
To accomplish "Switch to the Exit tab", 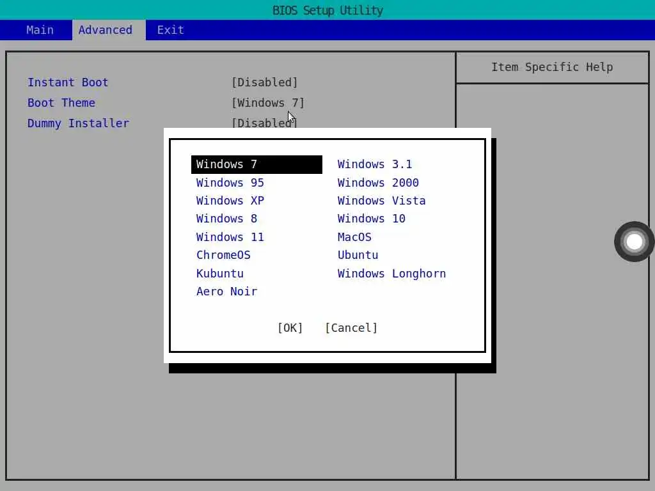I will click(170, 30).
